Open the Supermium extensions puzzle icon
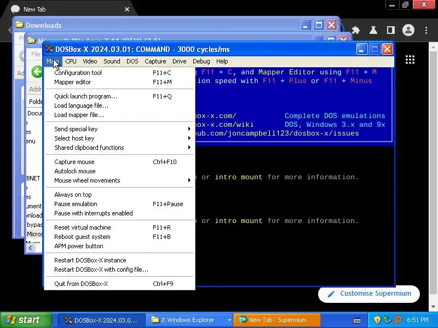The image size is (438, 328). click(x=355, y=30)
